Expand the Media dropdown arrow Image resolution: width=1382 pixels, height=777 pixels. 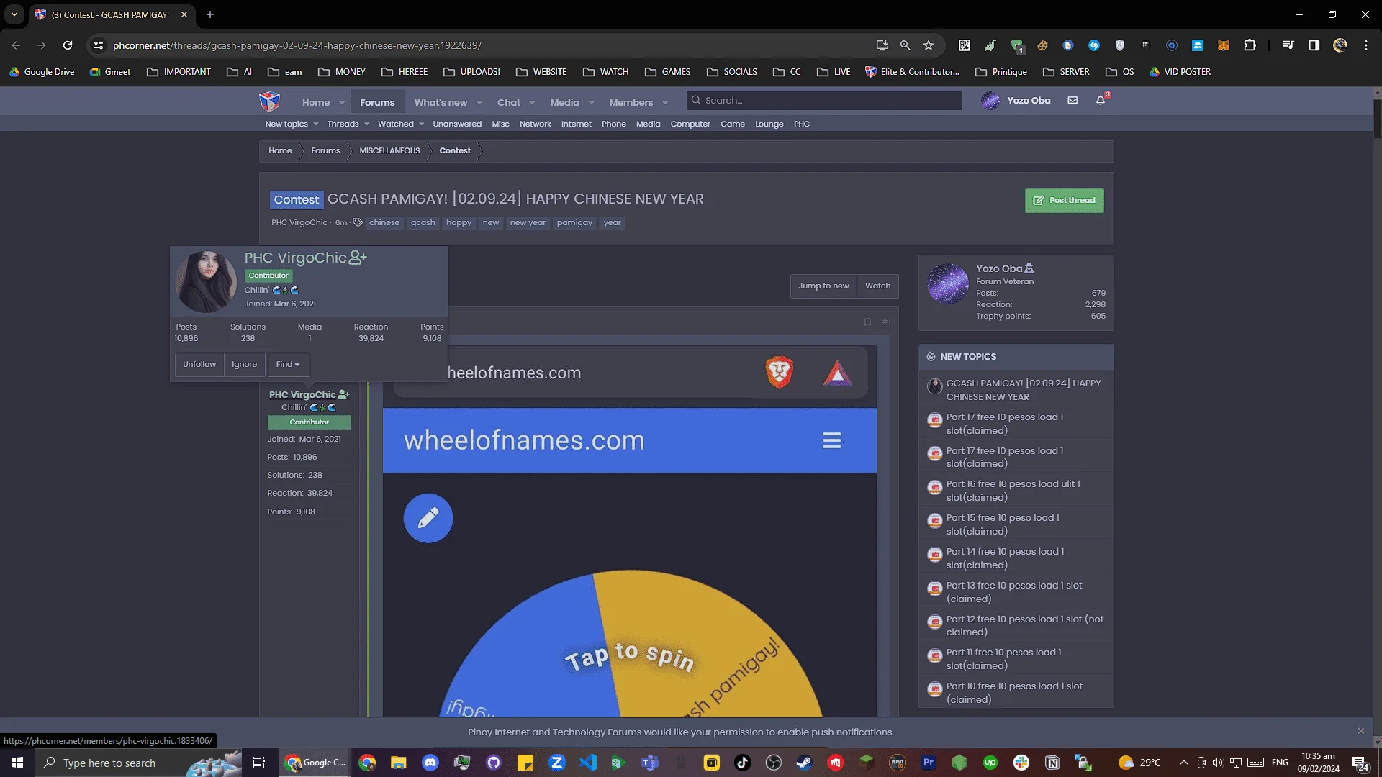pos(591,103)
